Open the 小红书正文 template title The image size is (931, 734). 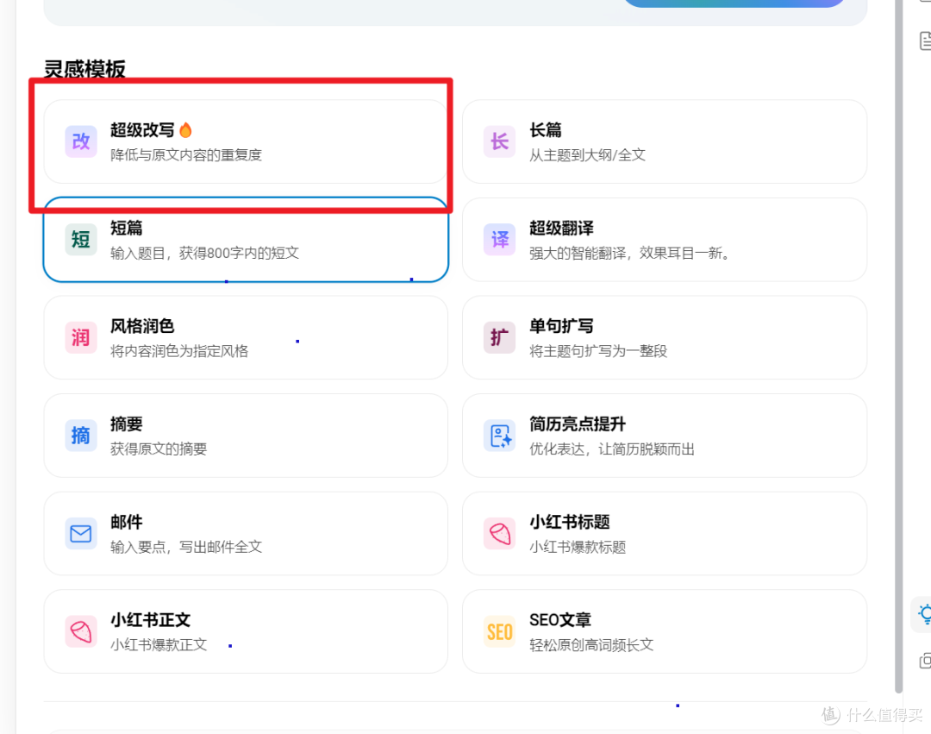pyautogui.click(x=150, y=620)
